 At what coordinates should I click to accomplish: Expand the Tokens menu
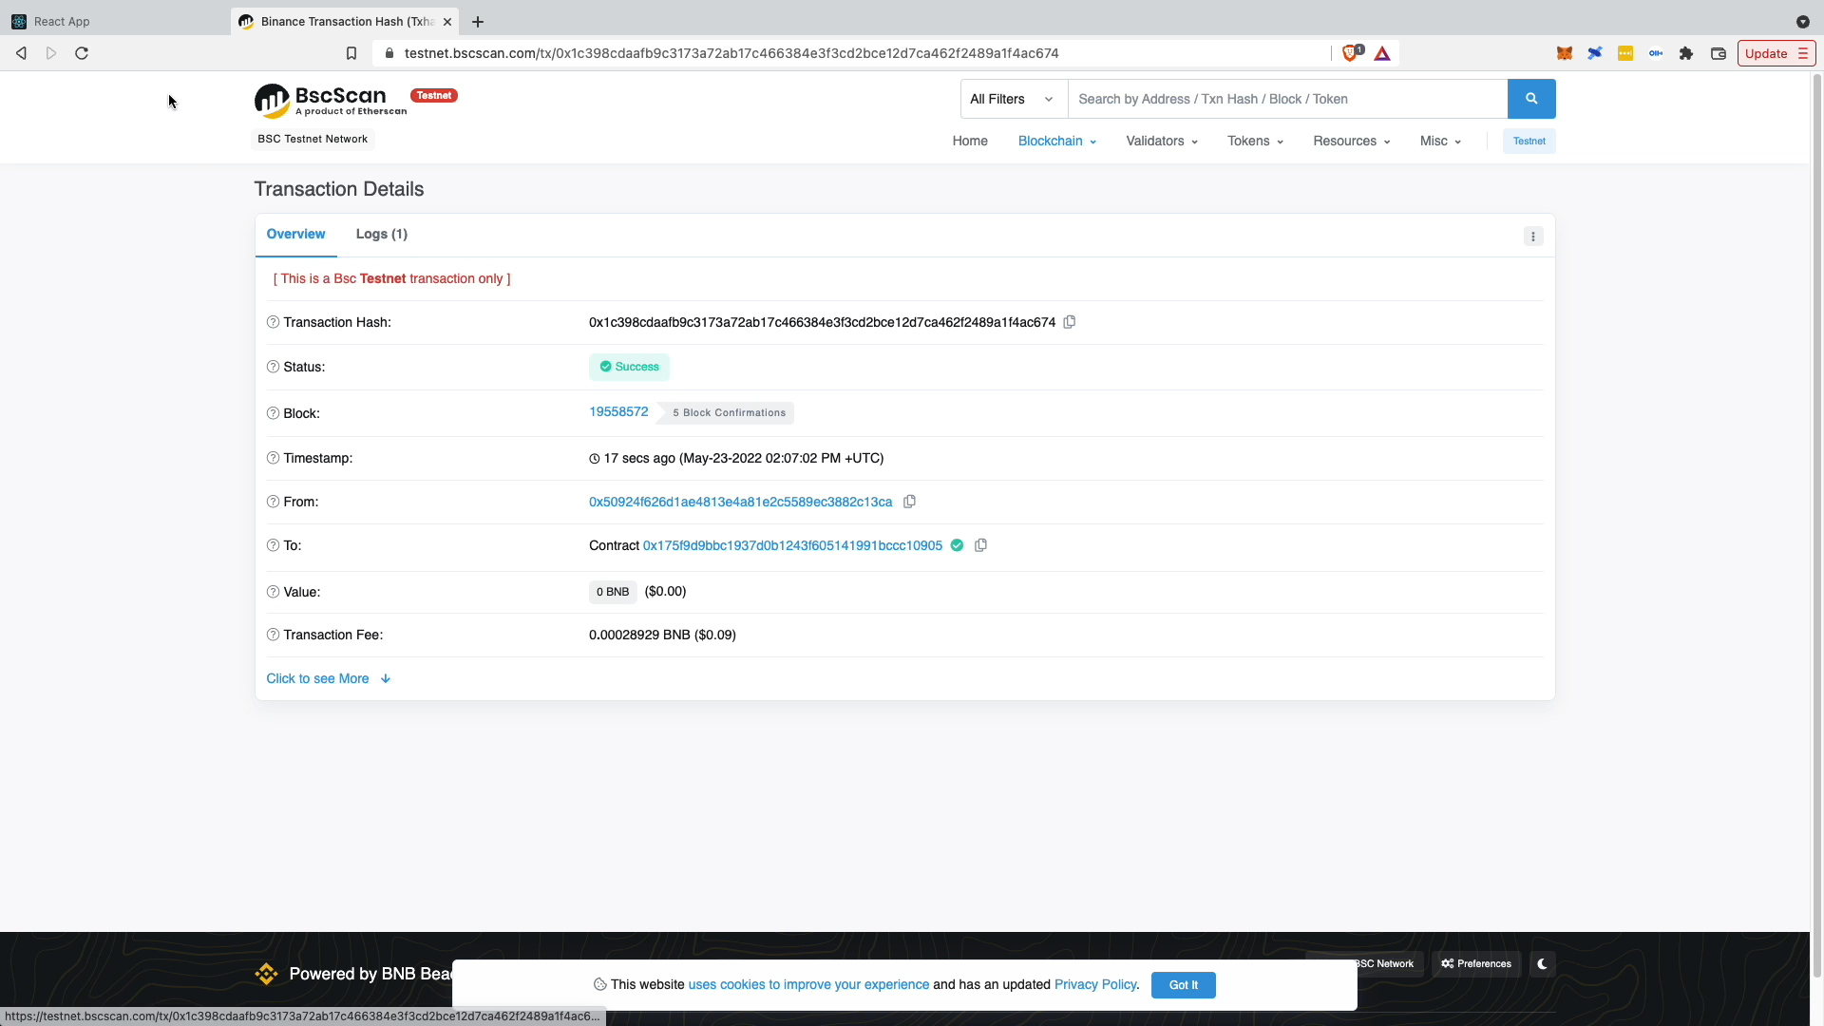[1255, 141]
